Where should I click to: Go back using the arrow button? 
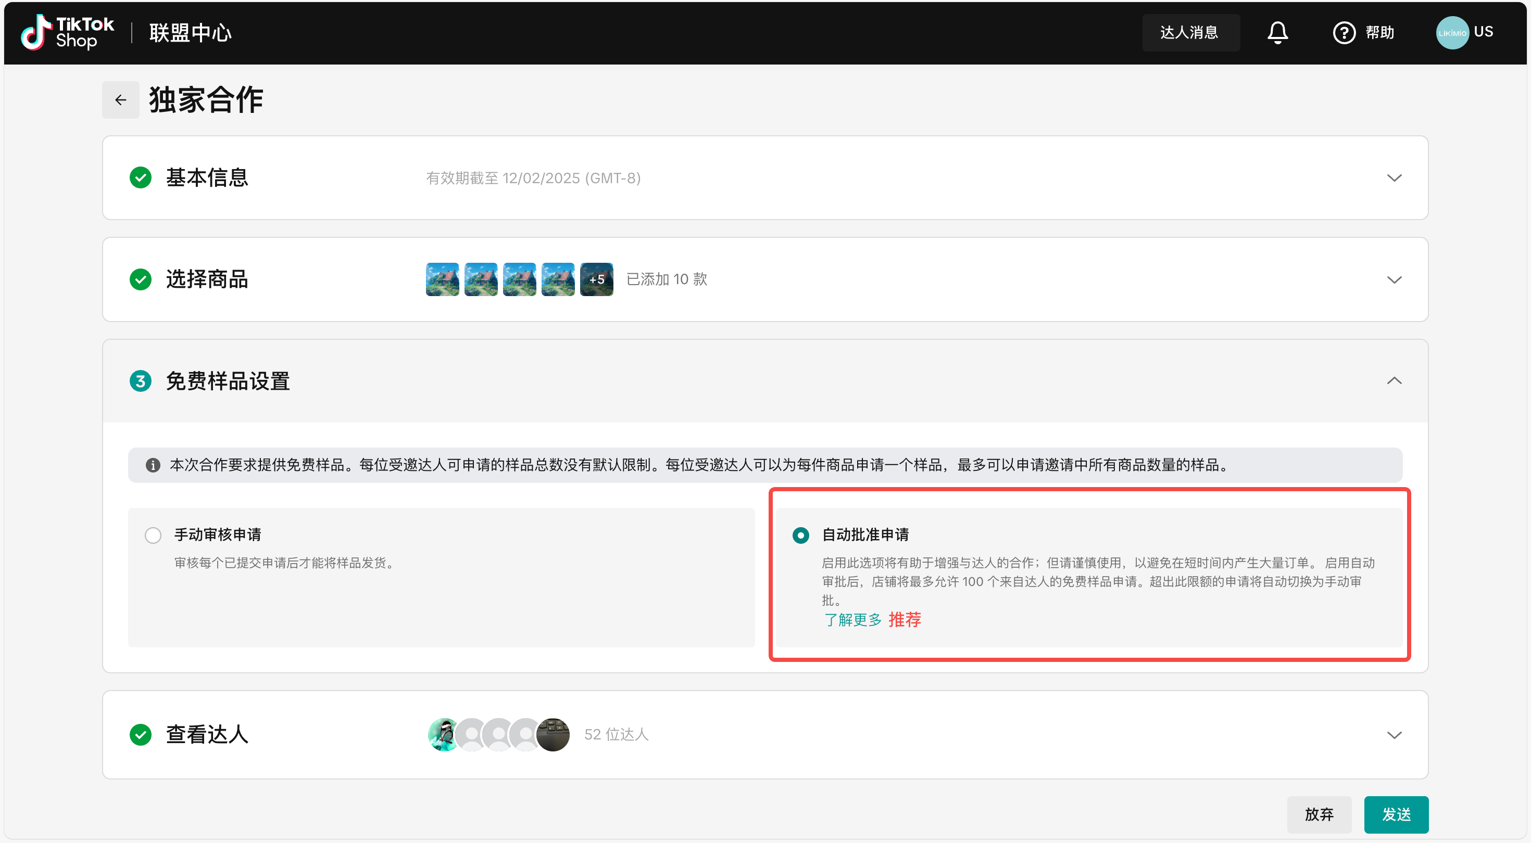(x=121, y=100)
